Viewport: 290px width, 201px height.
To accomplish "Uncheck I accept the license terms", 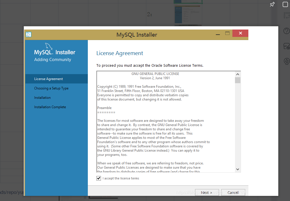I will [99, 178].
